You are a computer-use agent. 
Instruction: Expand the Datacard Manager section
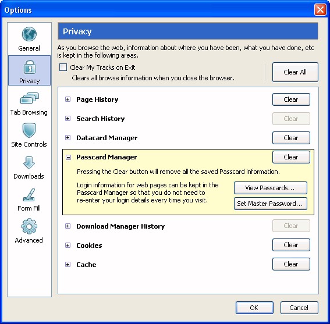pos(68,138)
